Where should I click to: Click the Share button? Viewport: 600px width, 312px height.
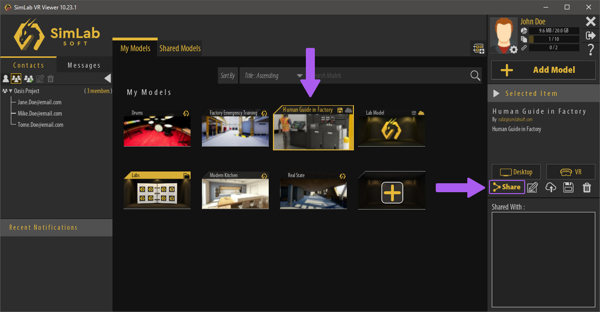pyautogui.click(x=507, y=187)
